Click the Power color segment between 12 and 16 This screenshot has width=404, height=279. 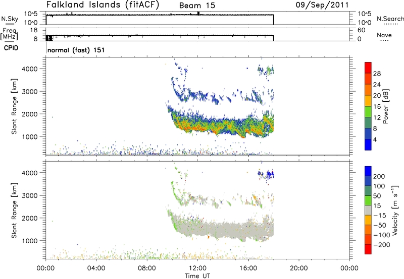pos(368,112)
